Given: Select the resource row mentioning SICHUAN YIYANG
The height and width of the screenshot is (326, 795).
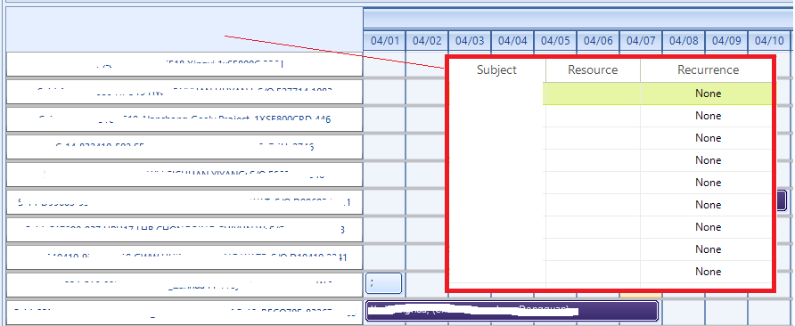Looking at the screenshot, I should tap(184, 175).
